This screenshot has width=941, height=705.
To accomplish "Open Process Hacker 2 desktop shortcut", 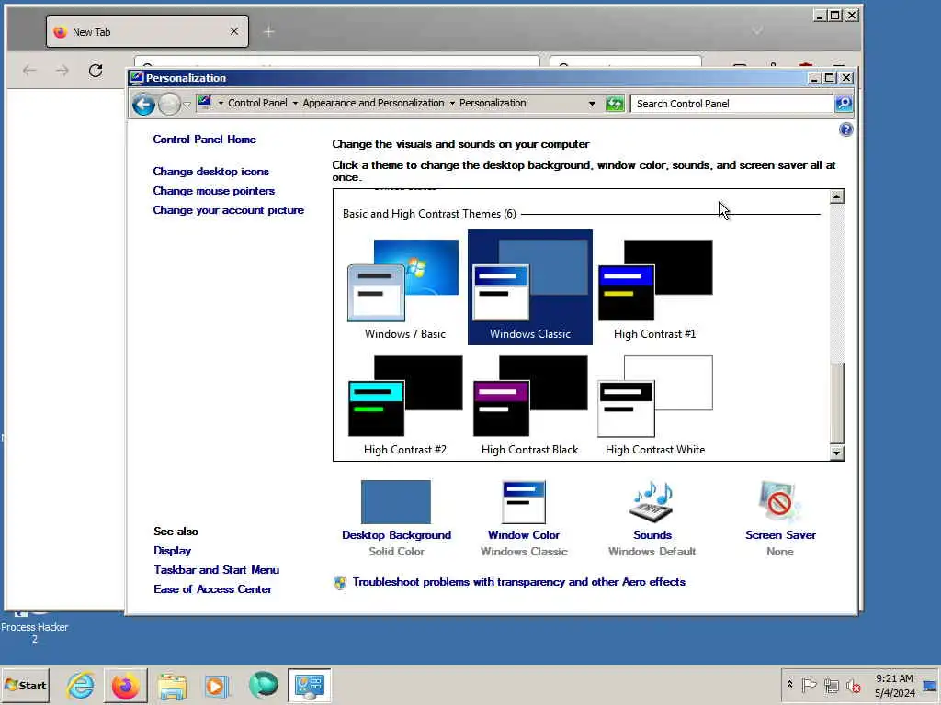I will [x=34, y=625].
